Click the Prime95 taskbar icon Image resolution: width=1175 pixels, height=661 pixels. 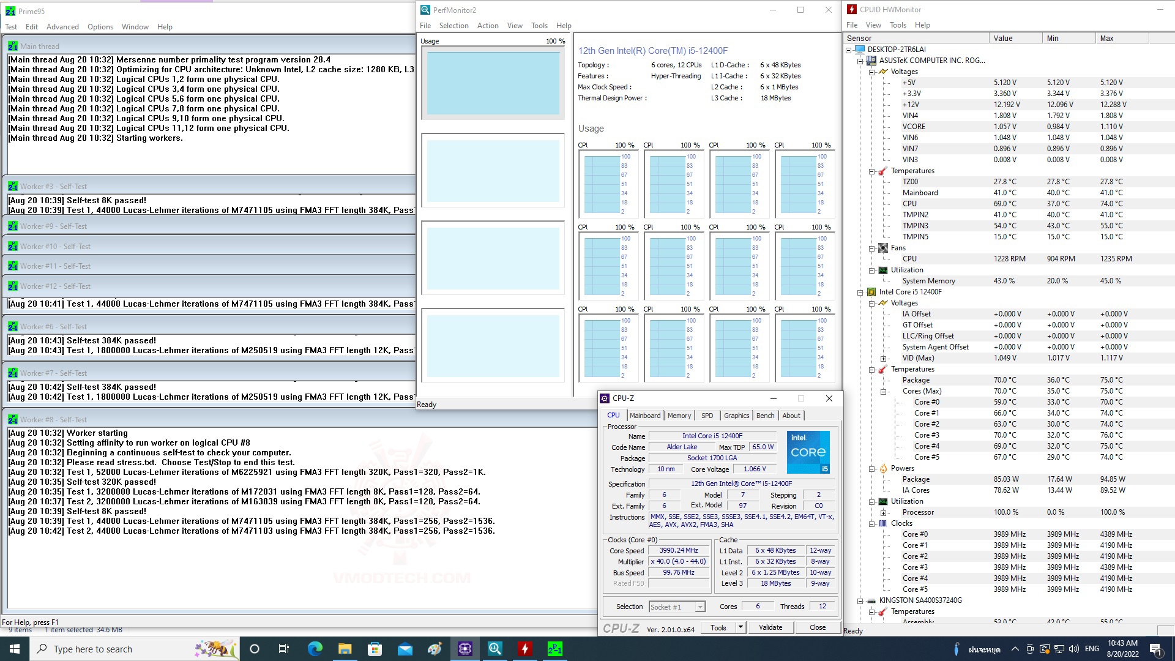(554, 649)
